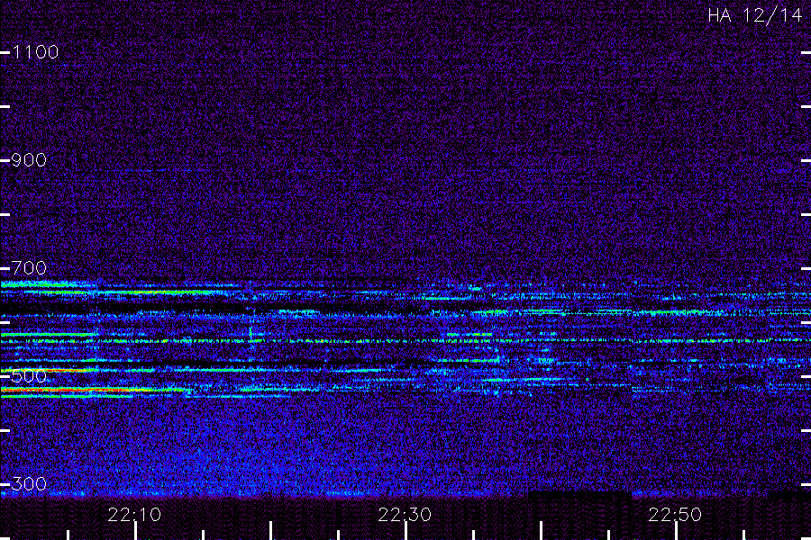The image size is (811, 540).
Task: Click the 1100 frequency axis label
Action: (x=35, y=51)
